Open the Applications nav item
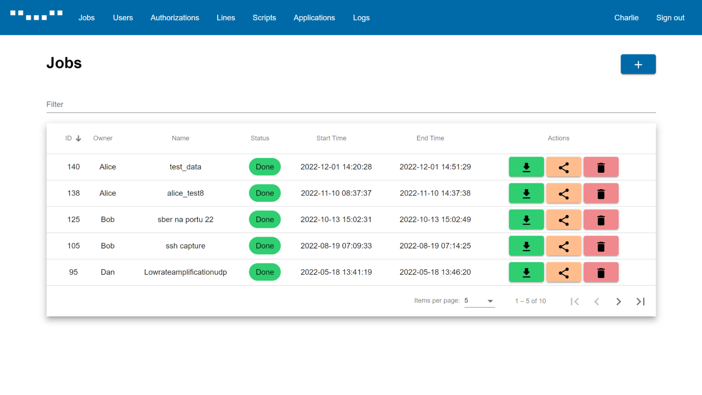 [x=314, y=18]
